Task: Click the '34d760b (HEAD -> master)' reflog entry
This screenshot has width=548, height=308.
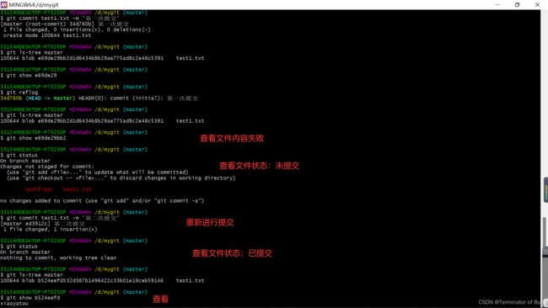Action: [x=99, y=98]
